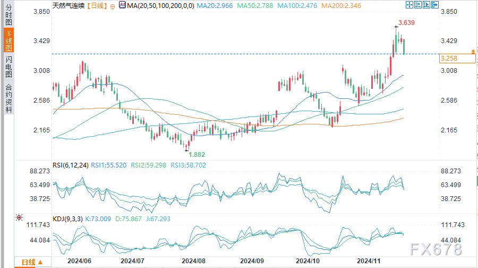The image size is (478, 268).
Task: Click the orange circle-plus icon beside 日线
Action: (112, 5)
